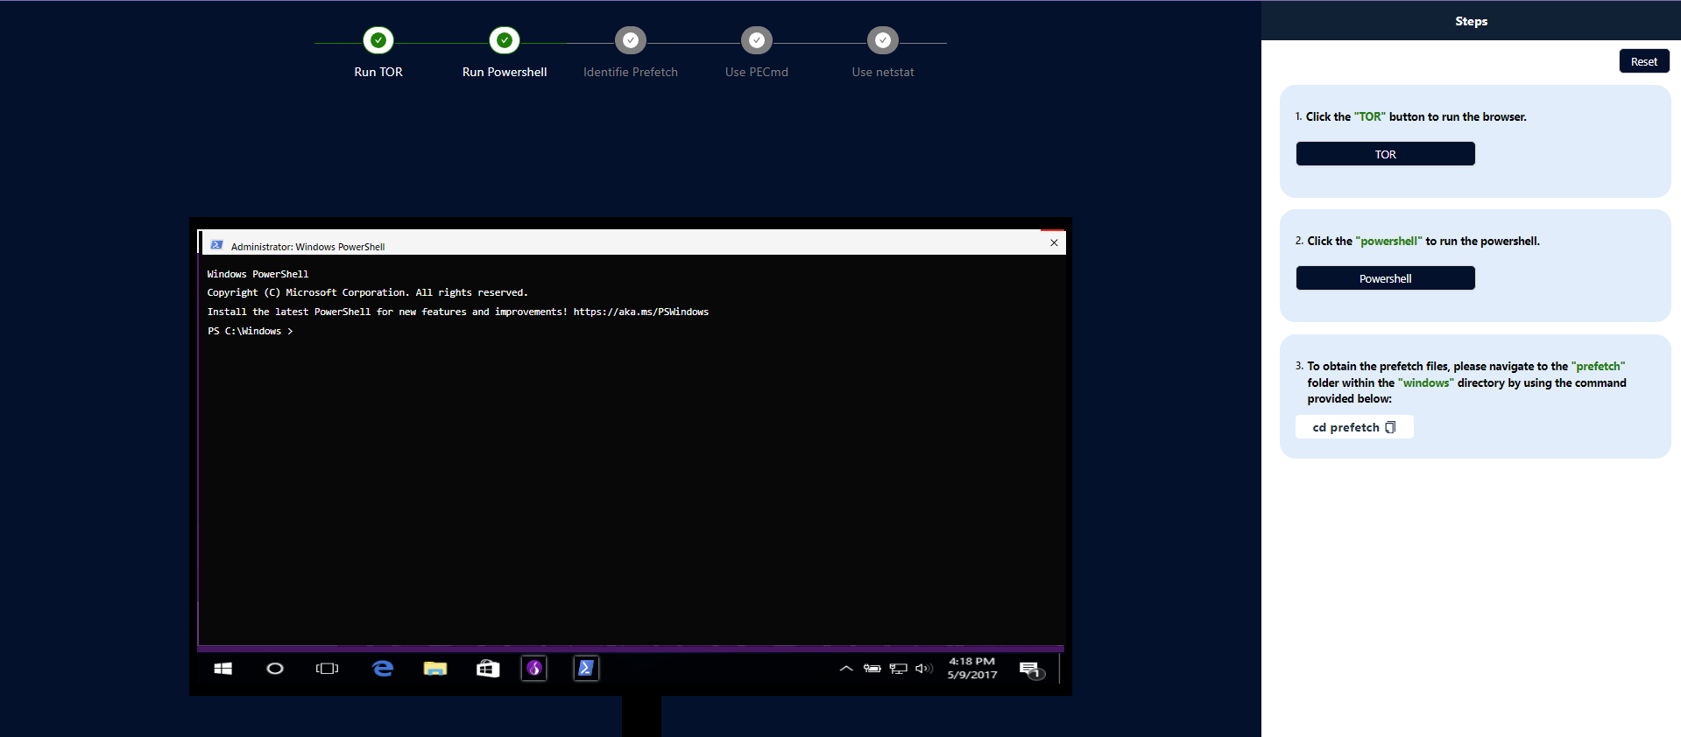1681x737 pixels.
Task: Click the TOR button
Action: (x=1385, y=154)
